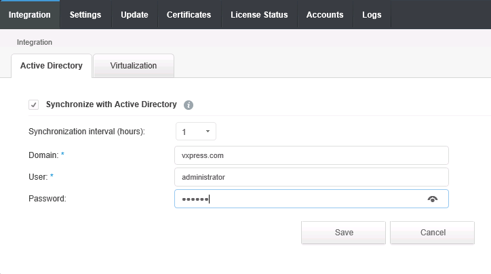The width and height of the screenshot is (491, 274).
Task: Click the Integration breadcrumb text
Action: pyautogui.click(x=35, y=42)
